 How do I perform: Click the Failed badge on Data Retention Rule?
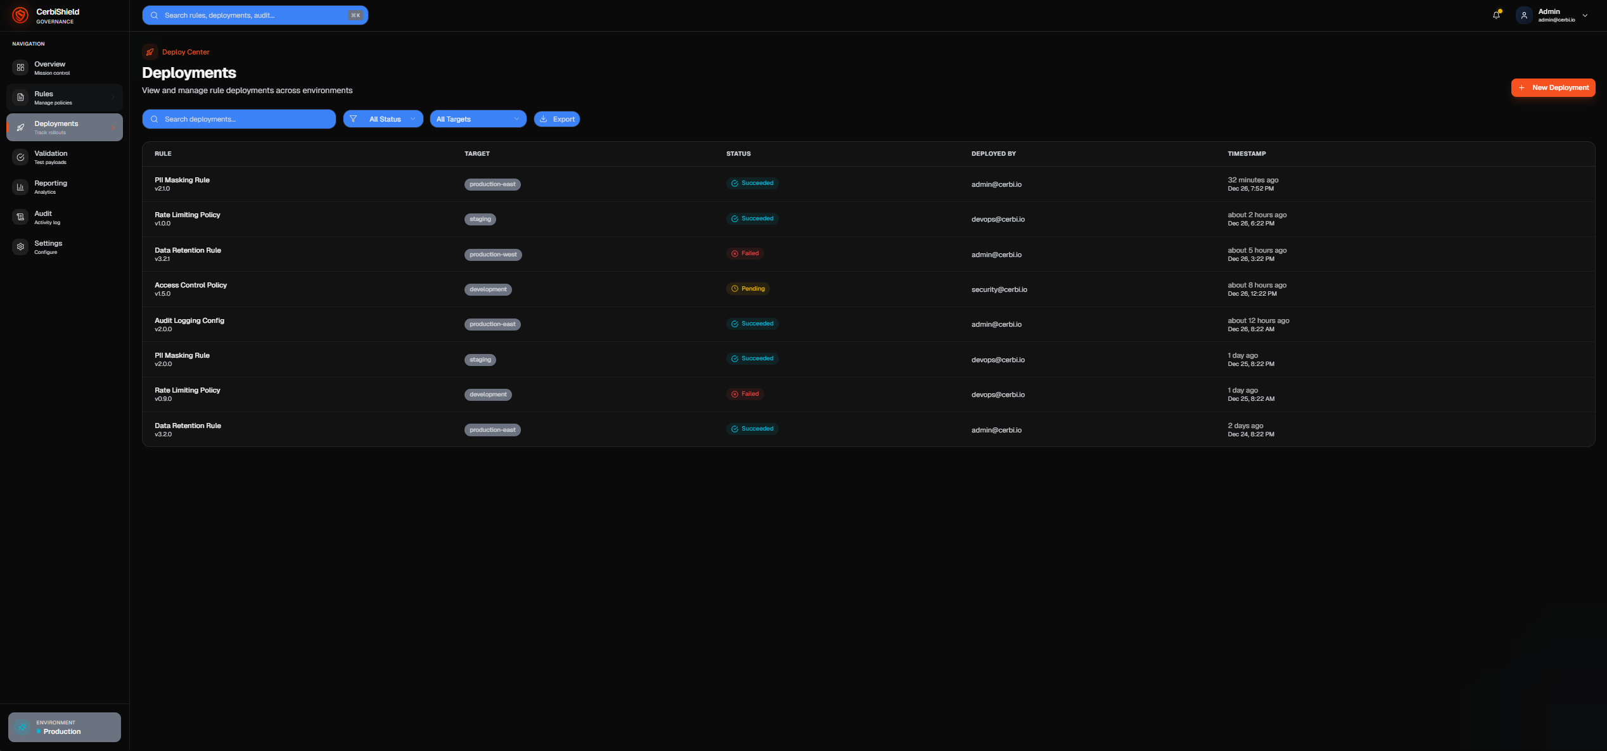pyautogui.click(x=745, y=253)
